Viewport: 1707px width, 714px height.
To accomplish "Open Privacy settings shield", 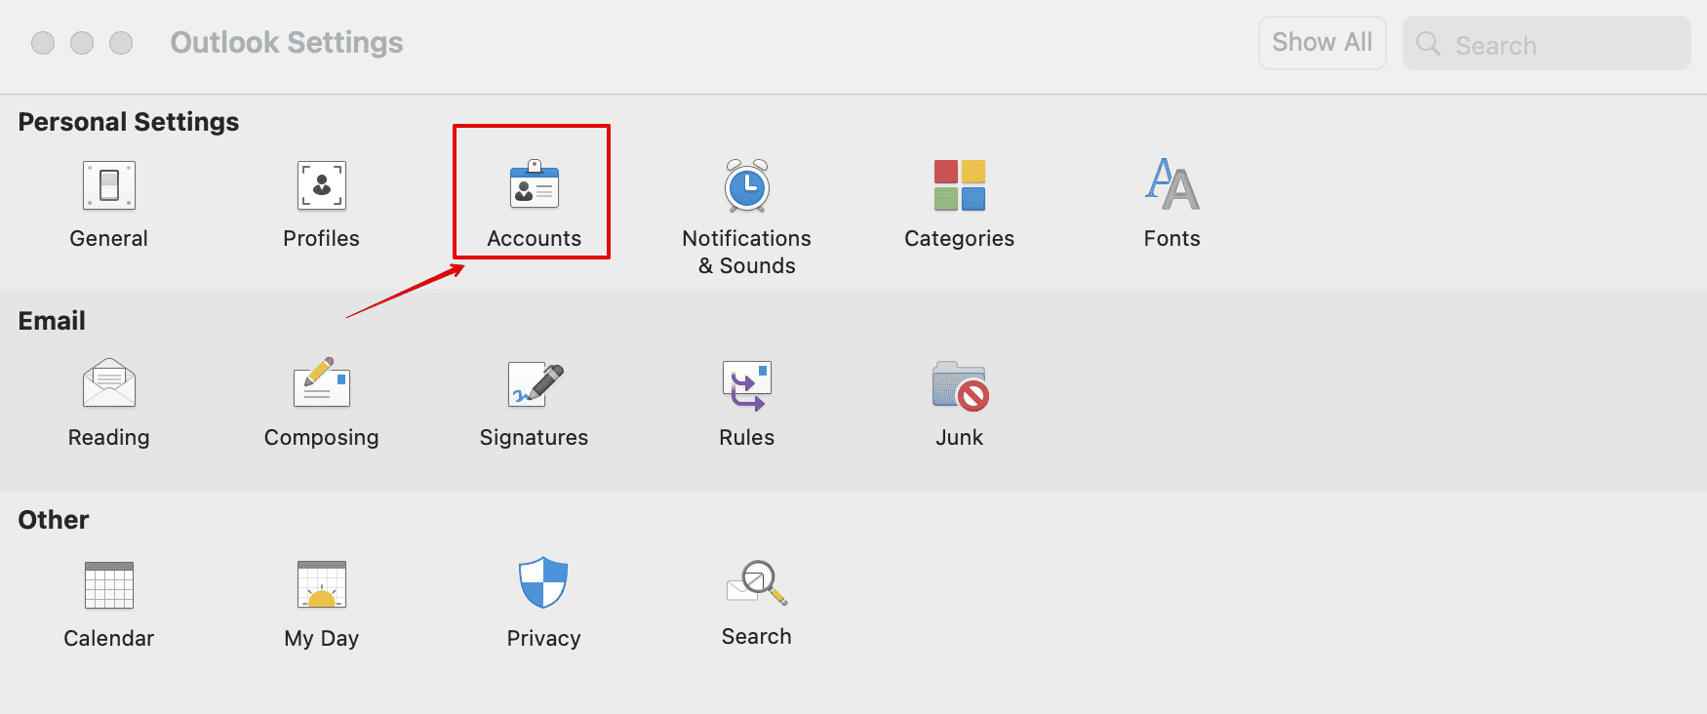I will click(543, 583).
